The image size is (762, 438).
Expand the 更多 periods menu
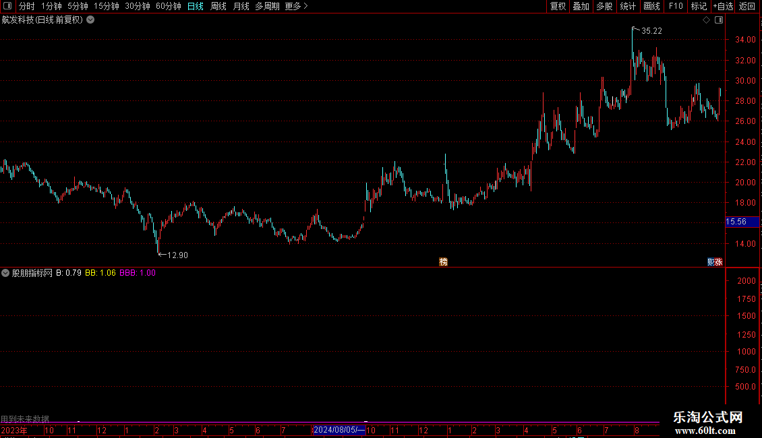297,6
